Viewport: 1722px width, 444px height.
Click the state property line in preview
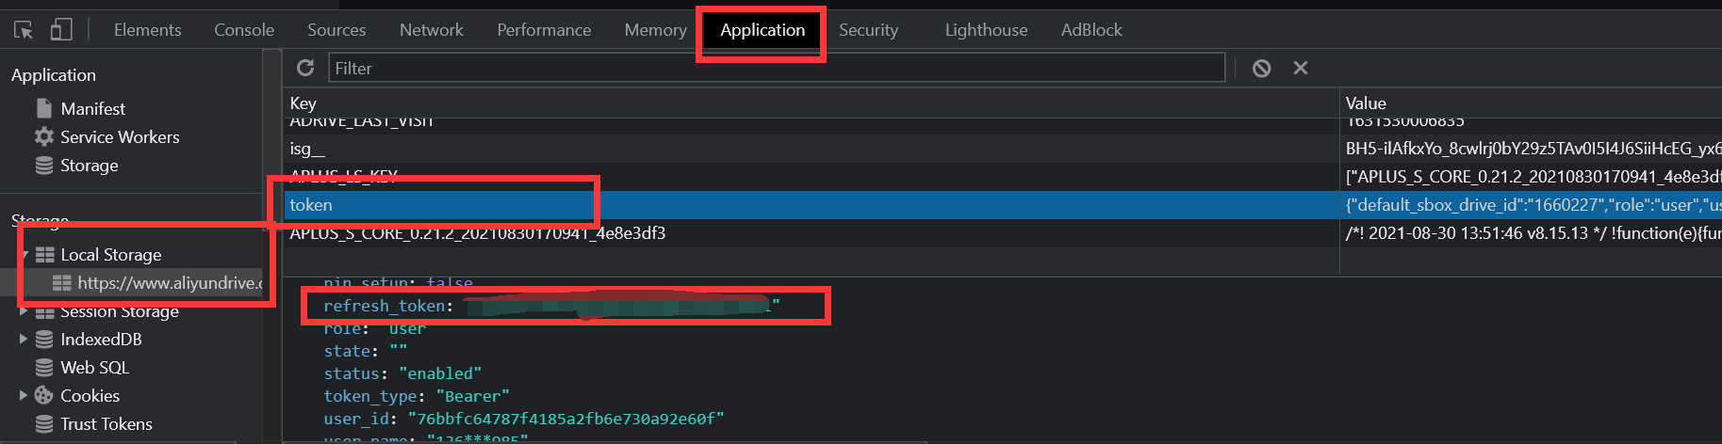366,351
